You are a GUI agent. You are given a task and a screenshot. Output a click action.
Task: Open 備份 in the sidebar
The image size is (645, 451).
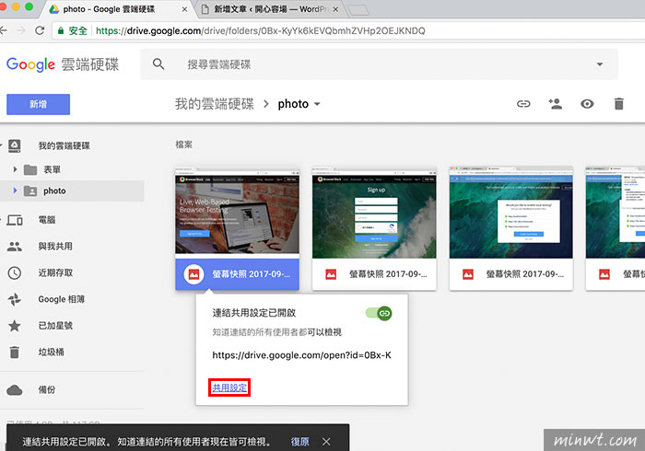(x=46, y=390)
